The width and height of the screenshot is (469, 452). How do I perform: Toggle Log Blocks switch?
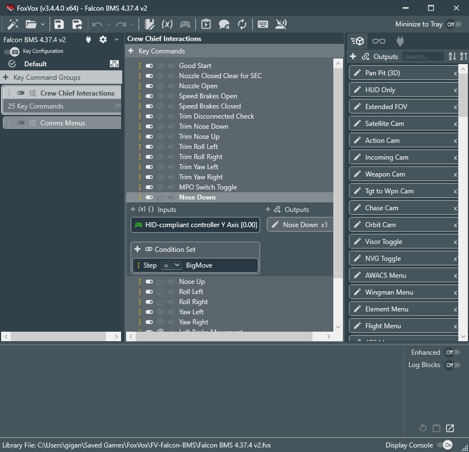click(452, 365)
